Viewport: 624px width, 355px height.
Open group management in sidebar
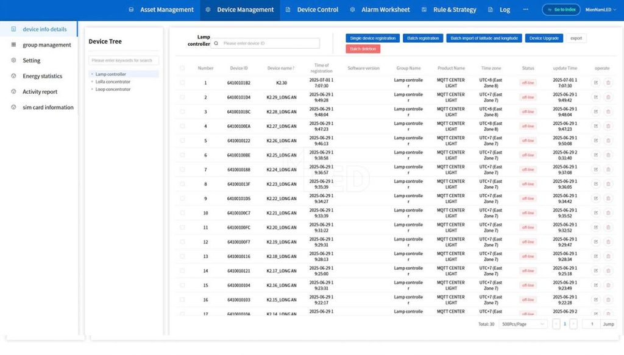point(39,45)
